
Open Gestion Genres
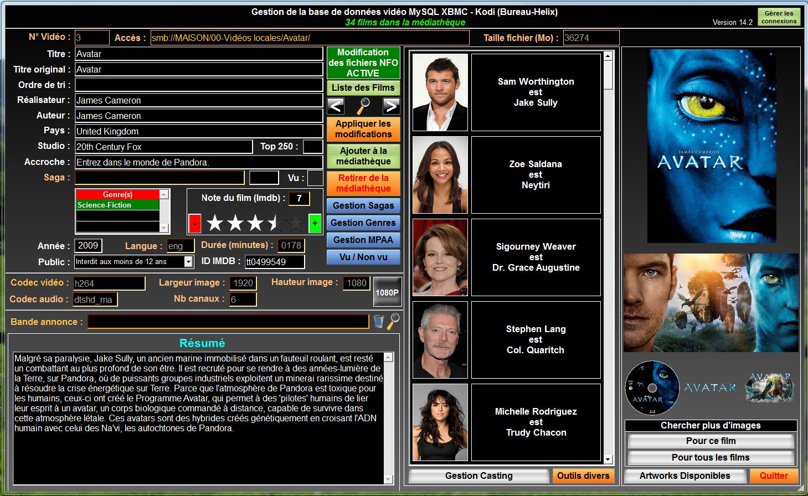coord(363,223)
